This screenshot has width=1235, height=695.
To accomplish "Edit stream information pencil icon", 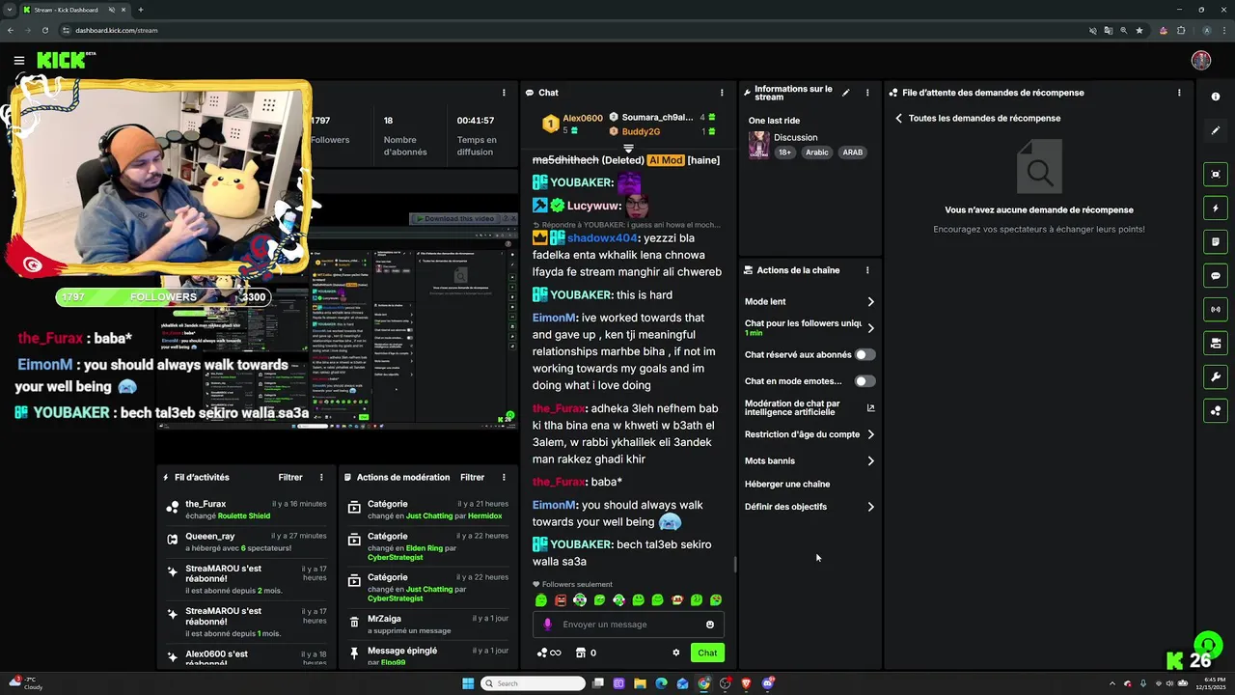I will [846, 93].
